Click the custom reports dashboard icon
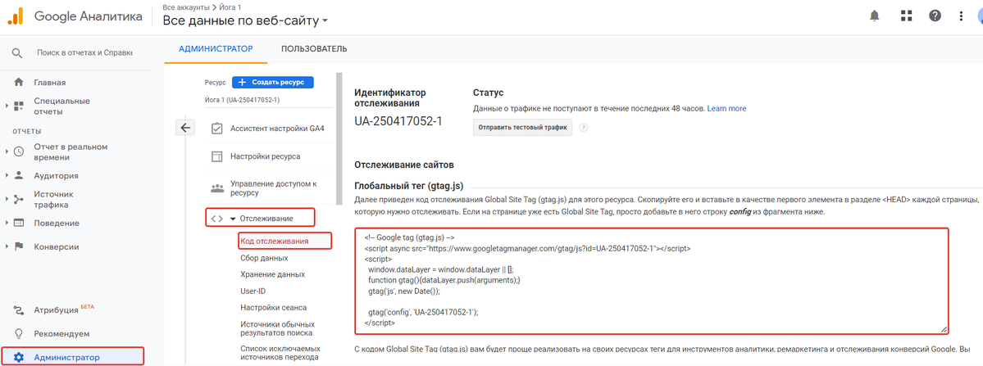Screen dimensions: 983x366 19,106
